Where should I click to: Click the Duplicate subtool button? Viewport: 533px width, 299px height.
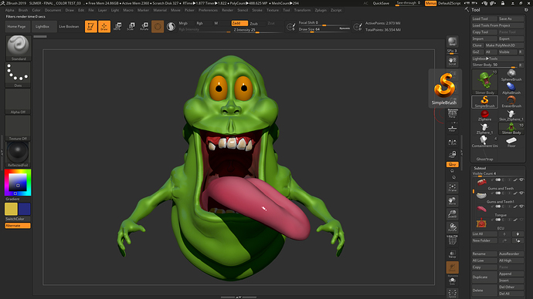point(485,277)
